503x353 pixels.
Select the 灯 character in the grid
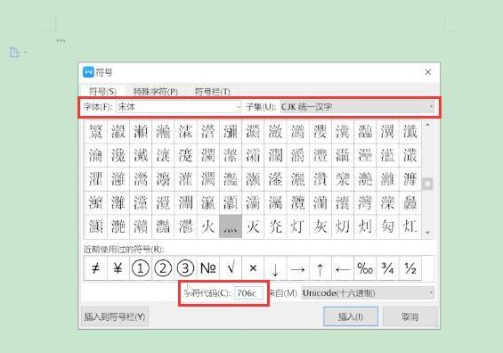click(x=297, y=226)
